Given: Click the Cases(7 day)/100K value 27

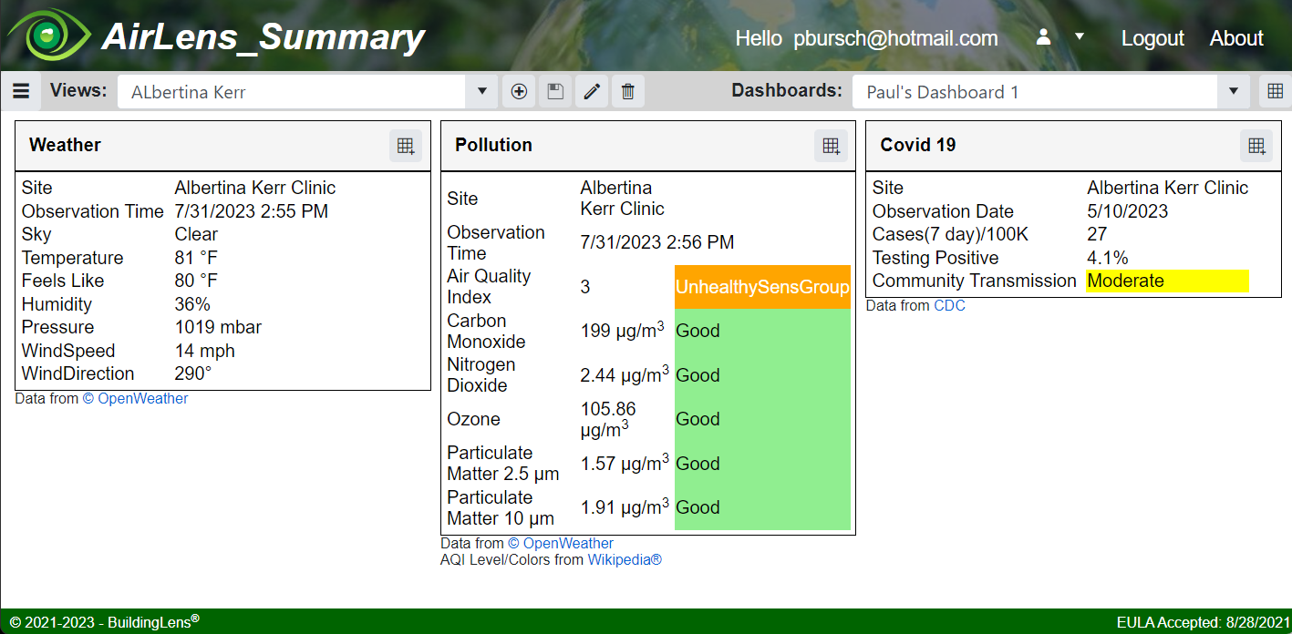Looking at the screenshot, I should coord(1097,234).
